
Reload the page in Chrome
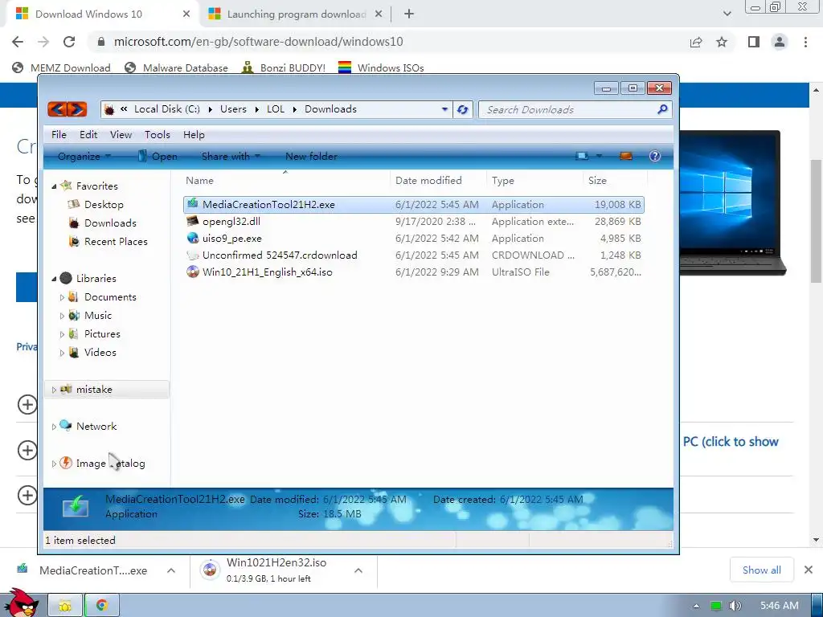[69, 42]
